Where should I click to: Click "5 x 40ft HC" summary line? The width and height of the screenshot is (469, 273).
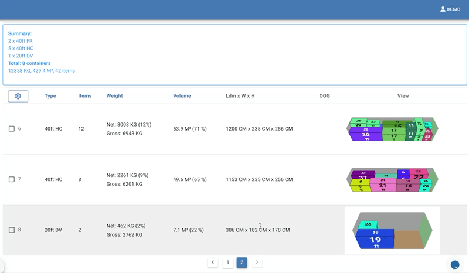(21, 49)
